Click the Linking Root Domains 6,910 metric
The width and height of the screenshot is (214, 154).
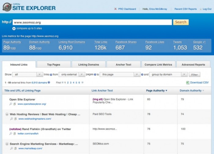point(72,46)
